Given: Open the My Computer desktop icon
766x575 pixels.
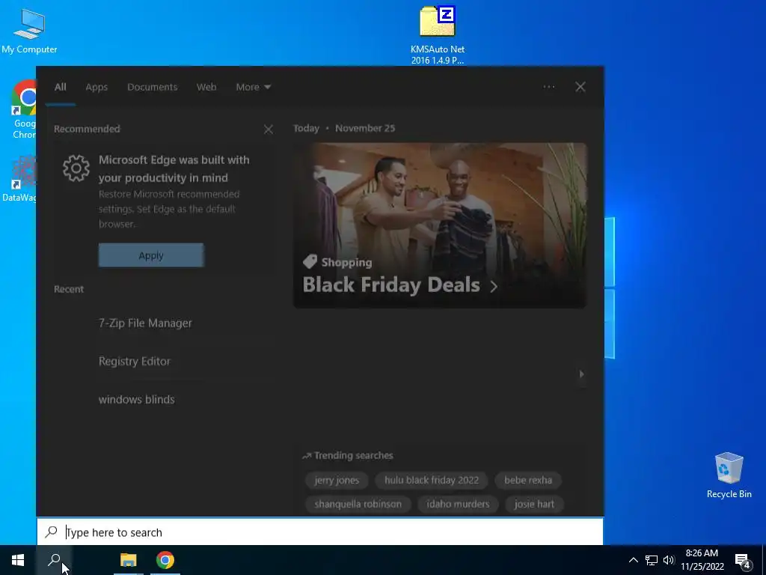Looking at the screenshot, I should click(x=29, y=31).
